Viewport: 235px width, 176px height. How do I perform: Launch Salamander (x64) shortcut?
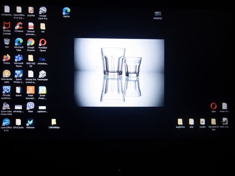(7, 74)
